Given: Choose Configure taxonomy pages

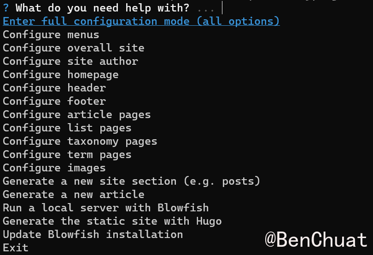Looking at the screenshot, I should 80,141.
